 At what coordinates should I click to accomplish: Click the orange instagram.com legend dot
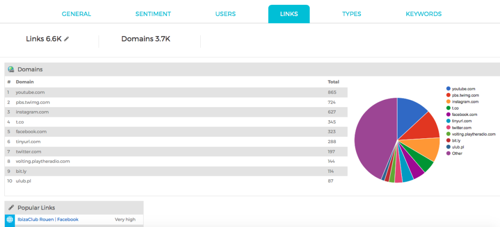point(448,102)
